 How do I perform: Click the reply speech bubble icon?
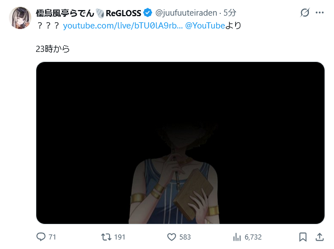tap(41, 237)
